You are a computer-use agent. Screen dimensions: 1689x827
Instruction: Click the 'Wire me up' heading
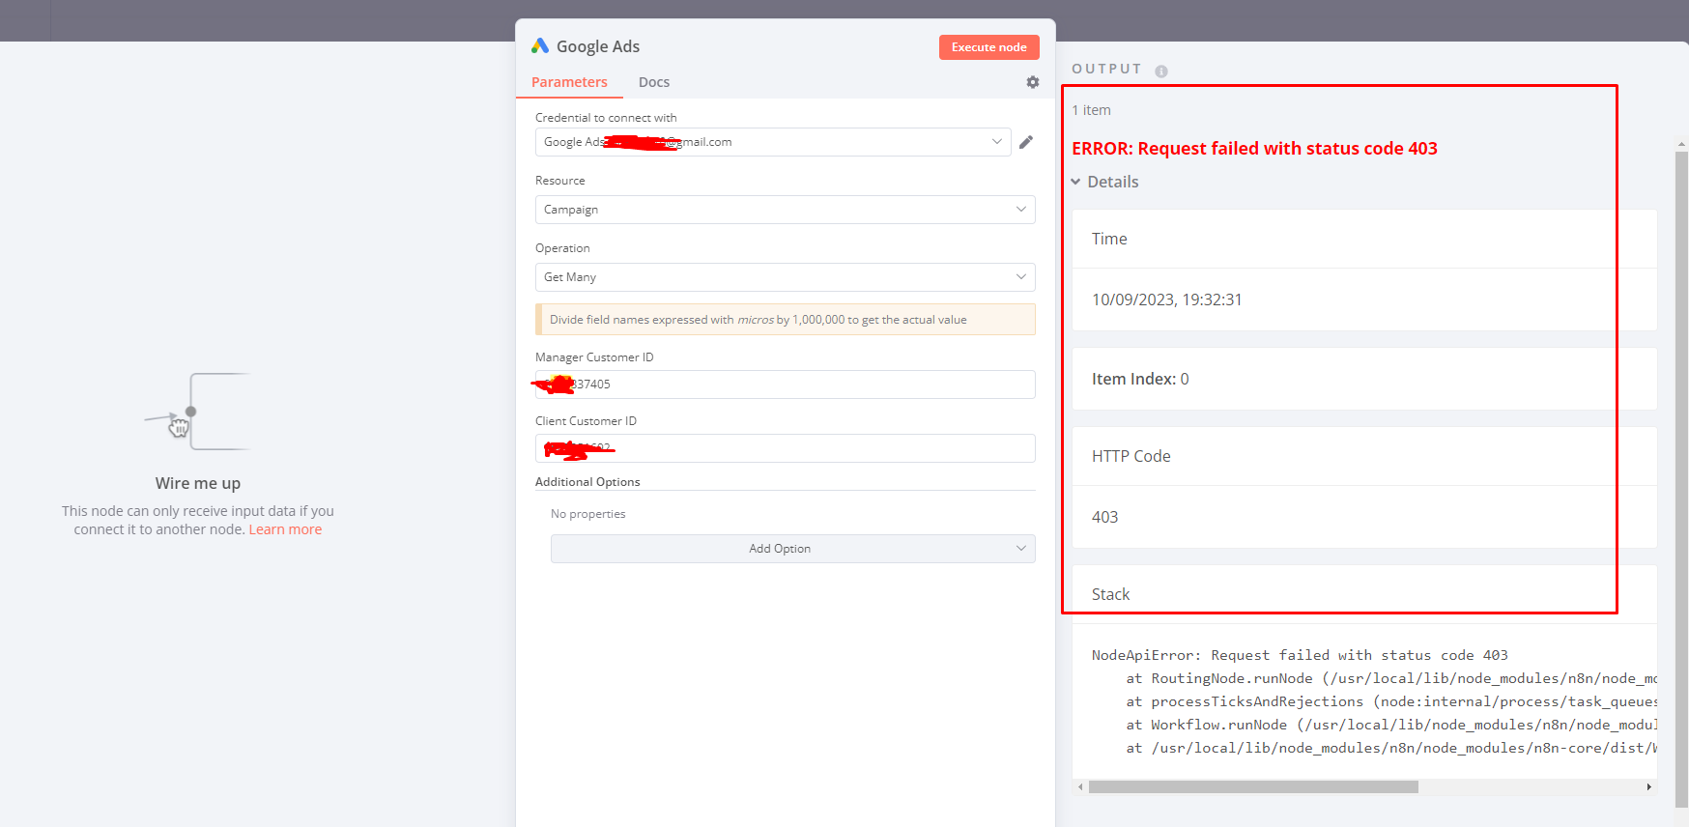click(x=198, y=483)
